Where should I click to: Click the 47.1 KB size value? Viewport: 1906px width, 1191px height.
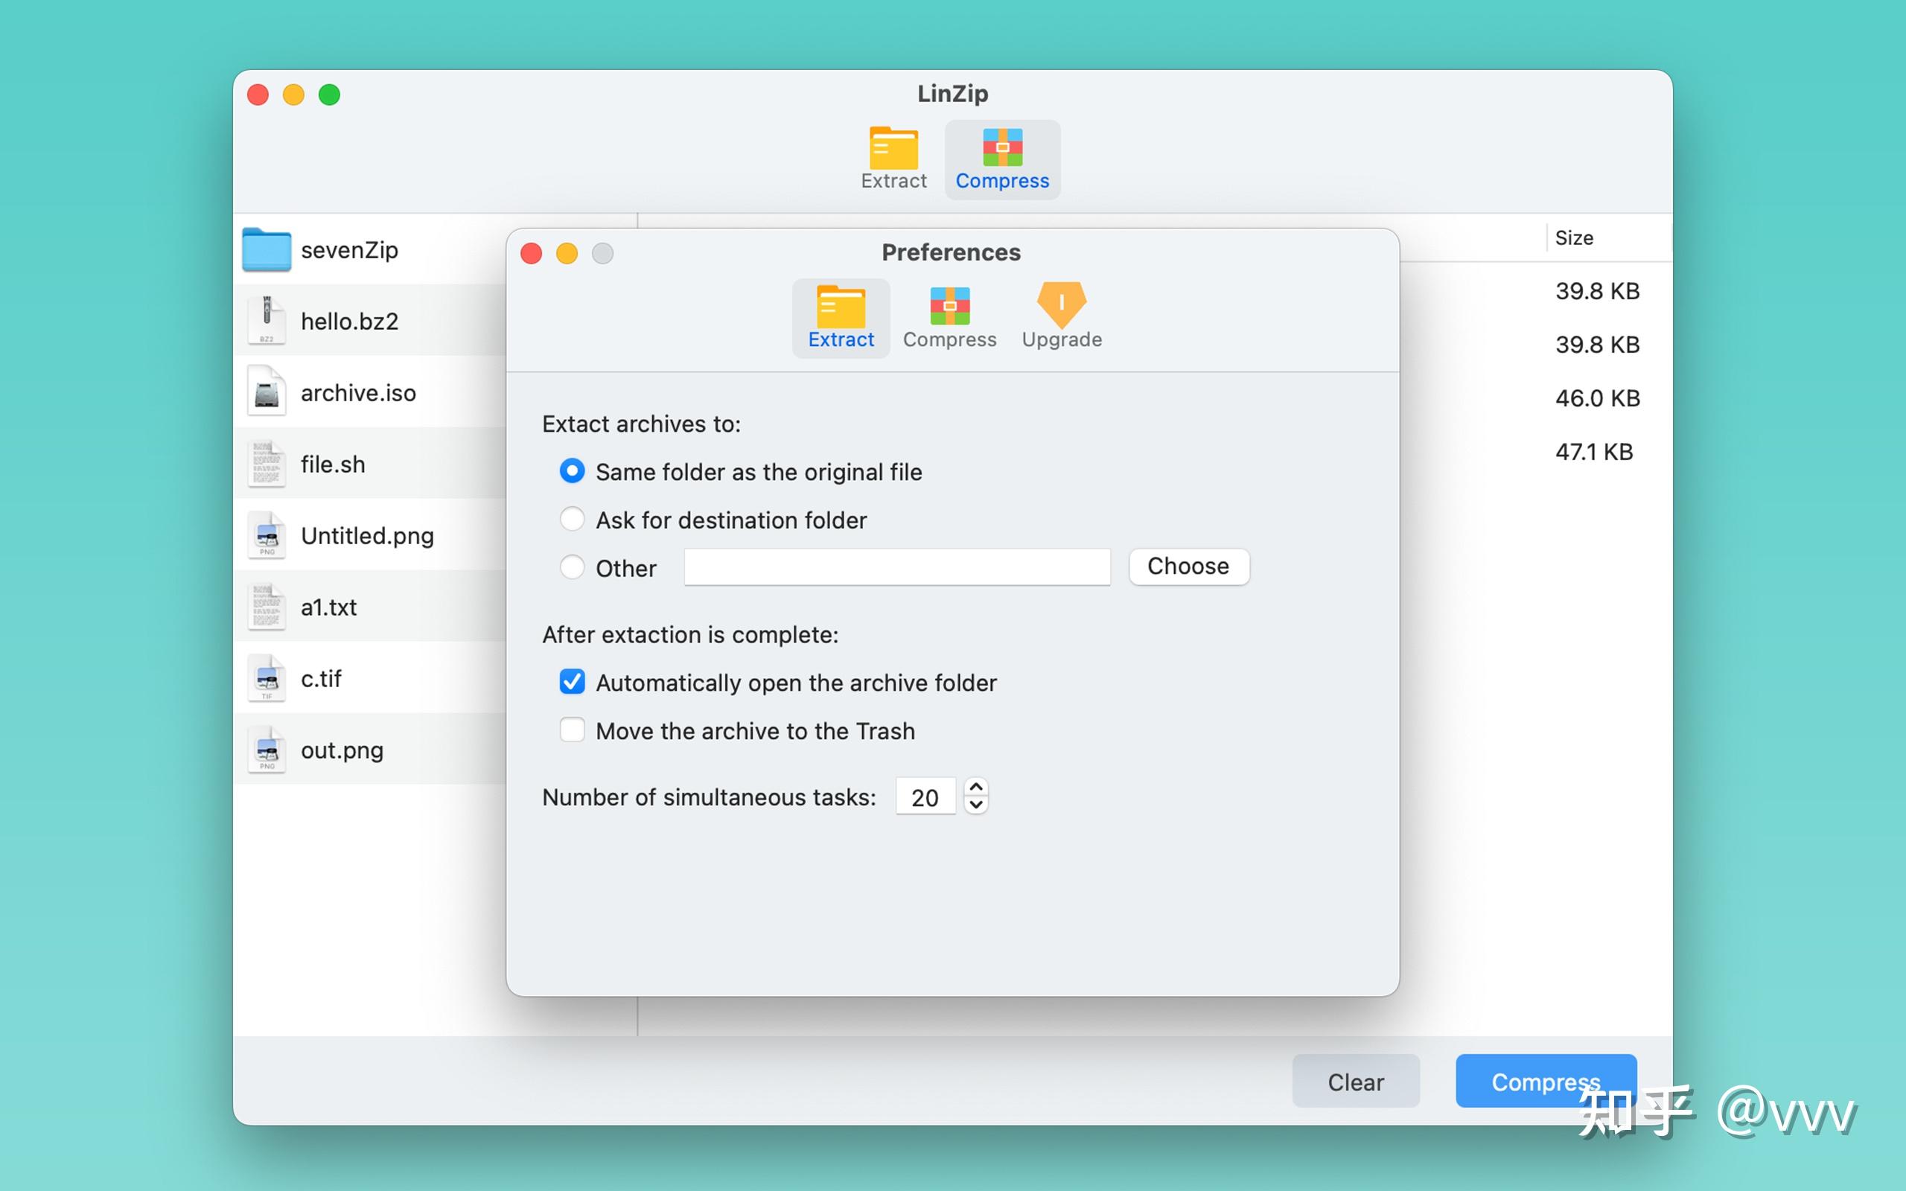tap(1594, 451)
